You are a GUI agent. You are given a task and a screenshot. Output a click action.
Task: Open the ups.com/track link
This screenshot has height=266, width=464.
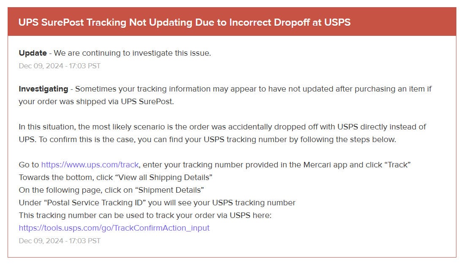pyautogui.click(x=90, y=165)
